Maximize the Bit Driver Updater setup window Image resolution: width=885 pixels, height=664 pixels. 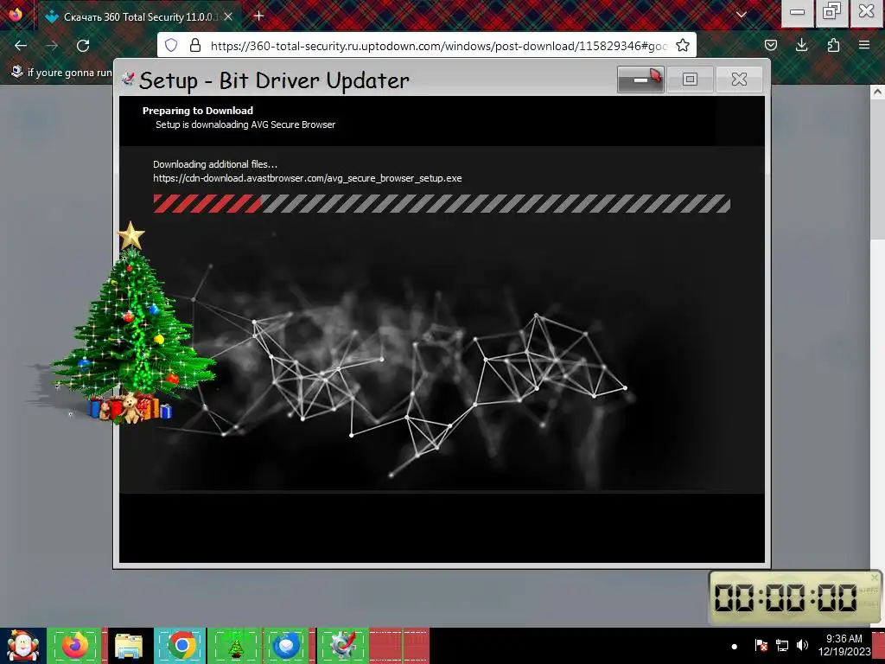pyautogui.click(x=690, y=80)
